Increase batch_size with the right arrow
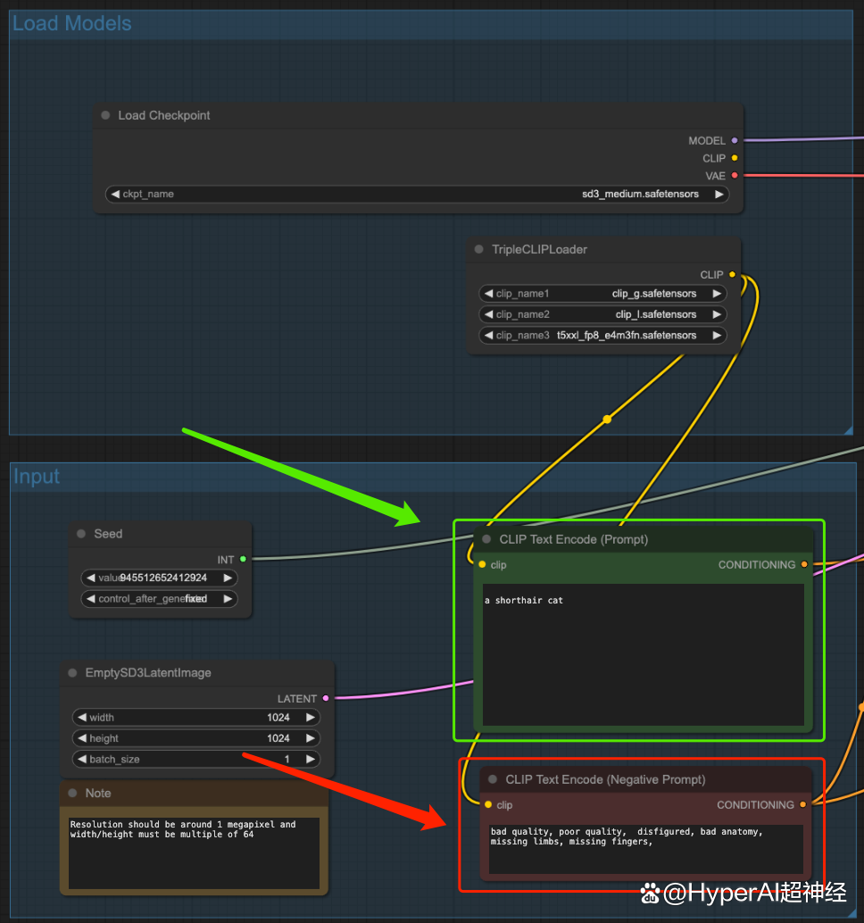Image resolution: width=864 pixels, height=923 pixels. coord(310,759)
